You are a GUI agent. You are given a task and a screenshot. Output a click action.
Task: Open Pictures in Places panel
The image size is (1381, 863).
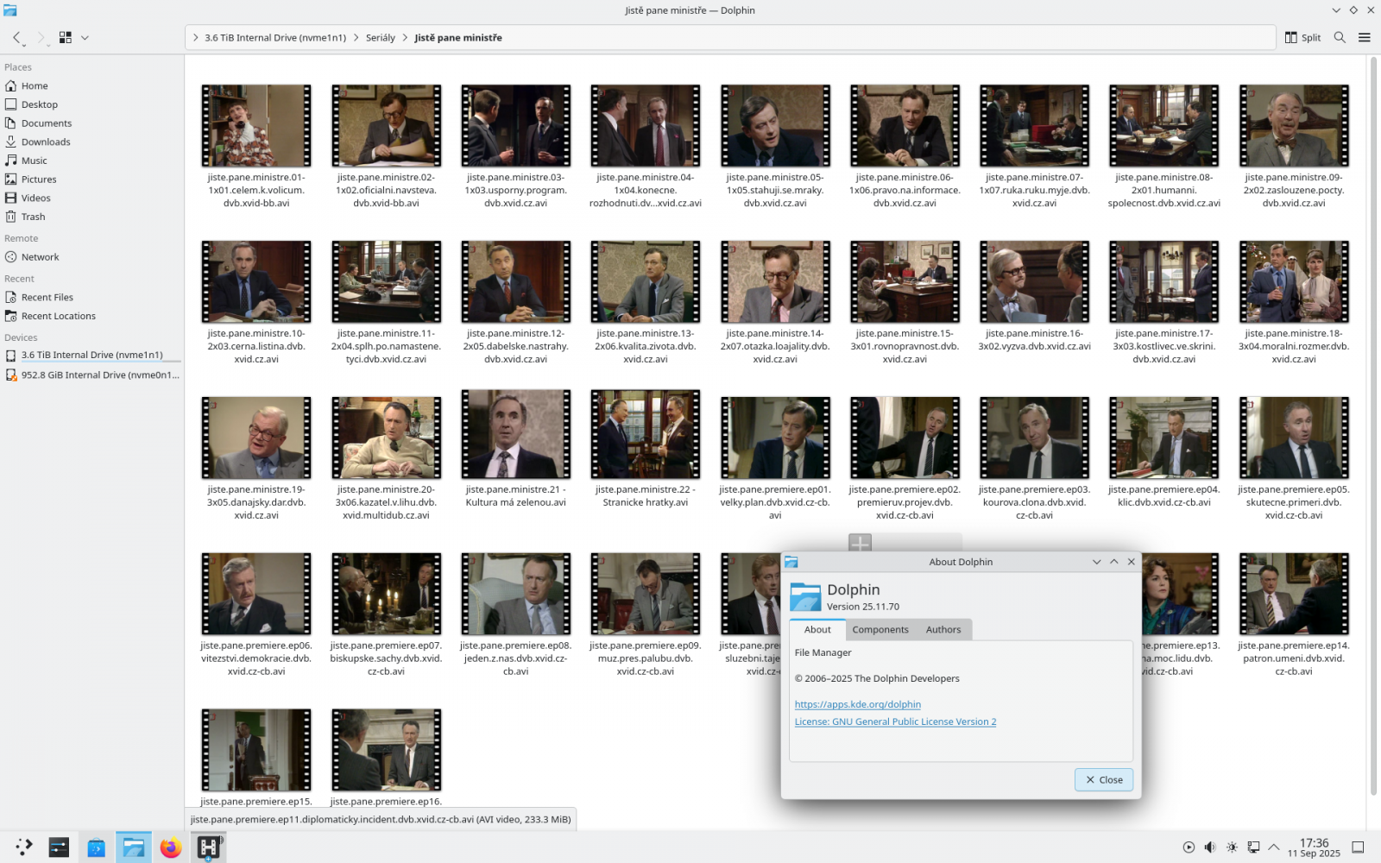[x=91, y=180]
